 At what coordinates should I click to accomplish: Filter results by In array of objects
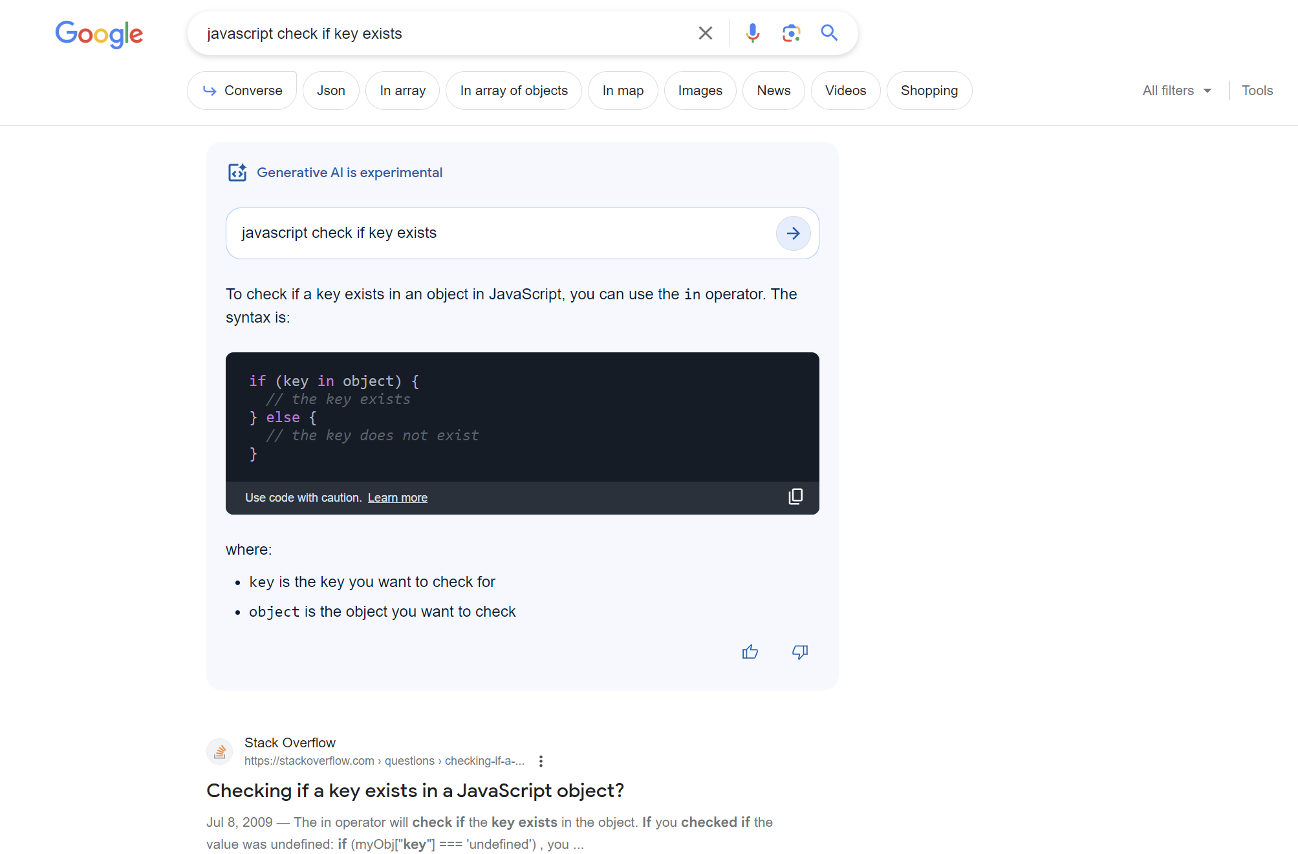pos(514,91)
